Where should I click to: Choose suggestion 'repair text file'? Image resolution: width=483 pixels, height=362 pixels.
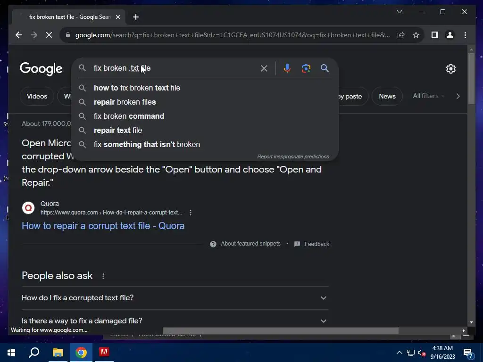click(x=205, y=130)
